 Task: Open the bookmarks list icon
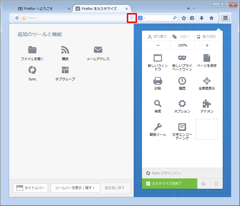192,18
